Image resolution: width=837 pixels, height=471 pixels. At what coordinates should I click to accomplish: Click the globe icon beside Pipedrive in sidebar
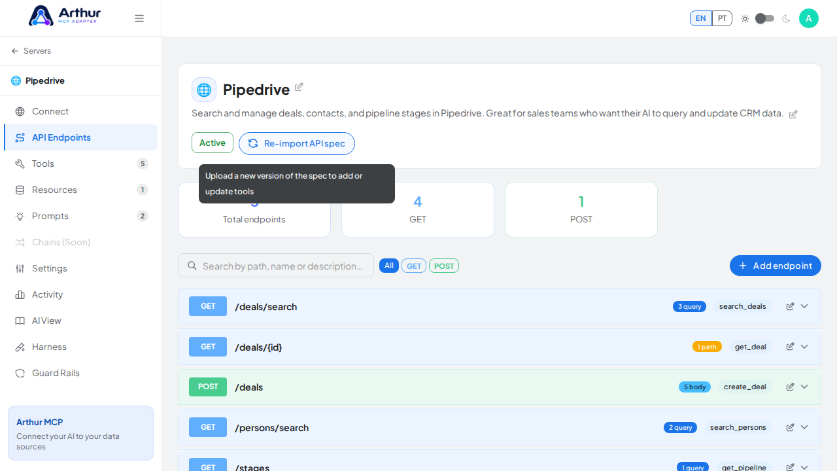point(16,81)
